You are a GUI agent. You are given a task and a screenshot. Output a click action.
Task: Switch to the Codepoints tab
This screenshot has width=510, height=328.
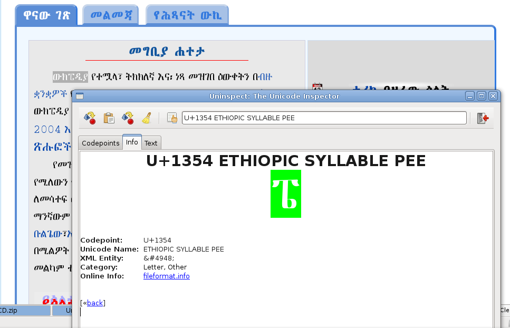(101, 143)
